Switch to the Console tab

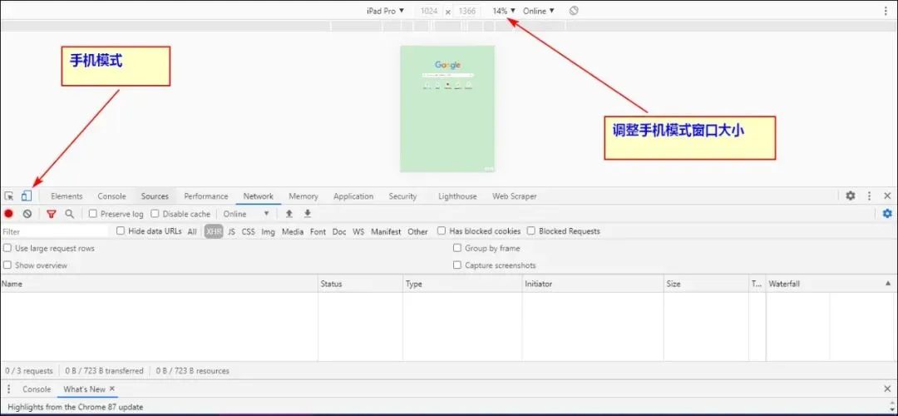click(111, 196)
